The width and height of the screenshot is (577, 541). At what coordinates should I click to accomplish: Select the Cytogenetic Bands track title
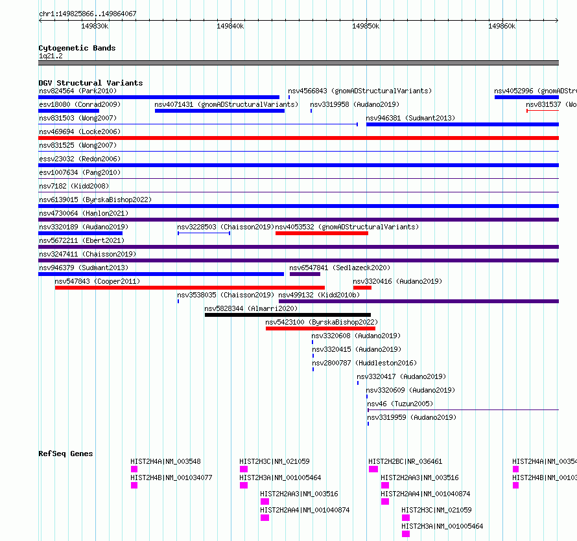point(77,48)
